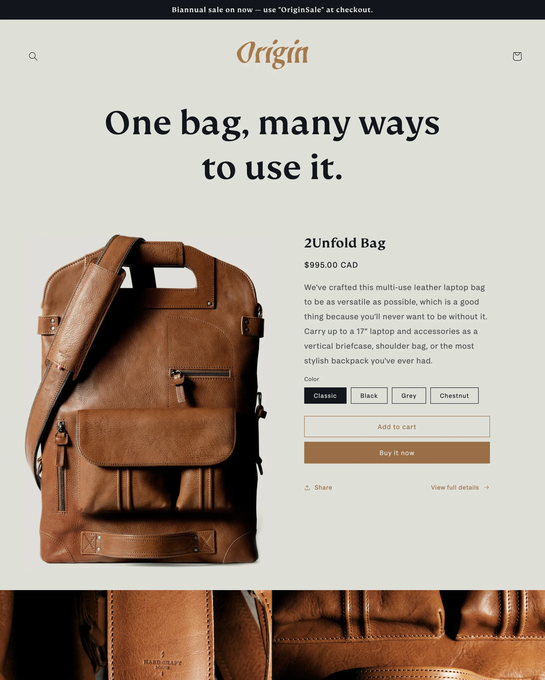
Task: Click Buy it now button
Action: pos(396,453)
